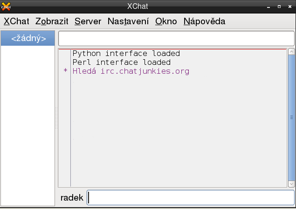Open the Server menu
The width and height of the screenshot is (296, 209).
88,21
